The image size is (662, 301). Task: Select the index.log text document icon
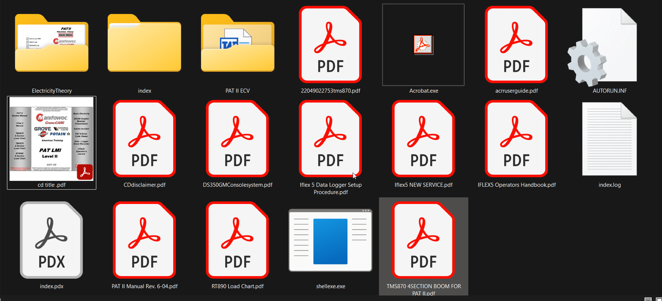610,139
